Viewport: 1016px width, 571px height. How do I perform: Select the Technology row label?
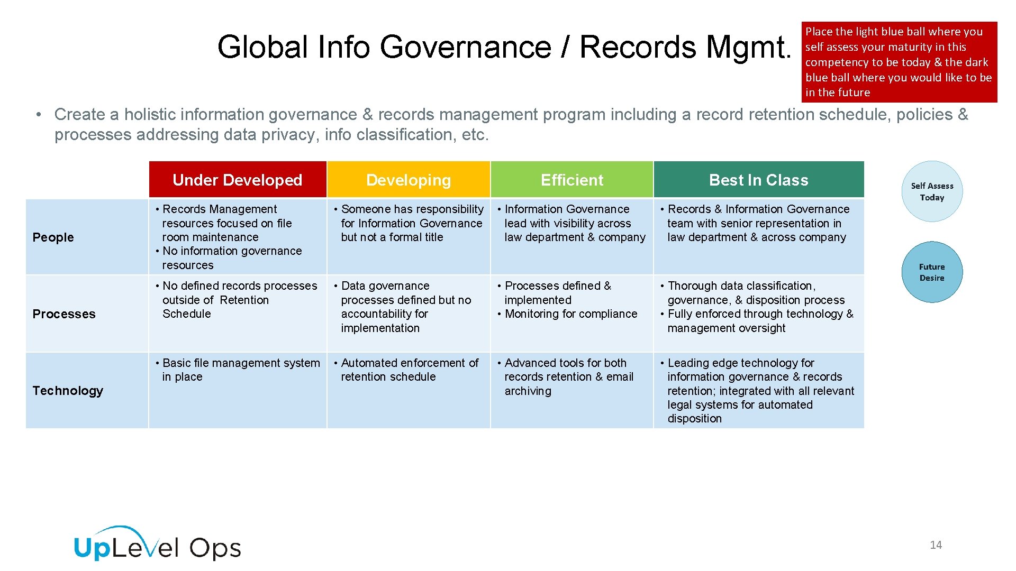point(68,391)
